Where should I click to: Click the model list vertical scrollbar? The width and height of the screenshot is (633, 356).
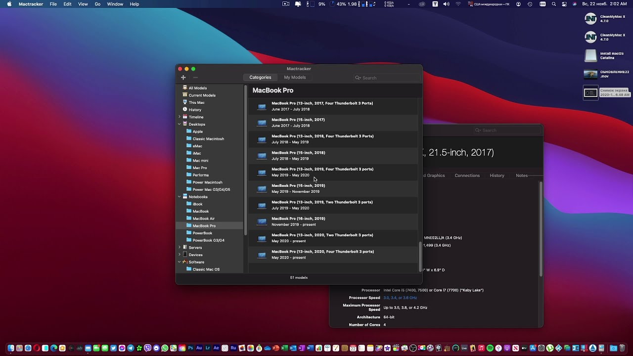pyautogui.click(x=420, y=256)
